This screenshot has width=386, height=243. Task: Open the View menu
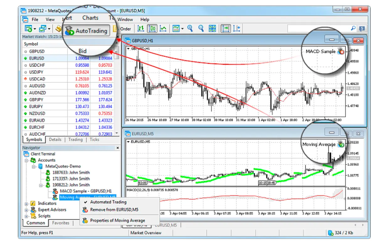pyautogui.click(x=50, y=19)
